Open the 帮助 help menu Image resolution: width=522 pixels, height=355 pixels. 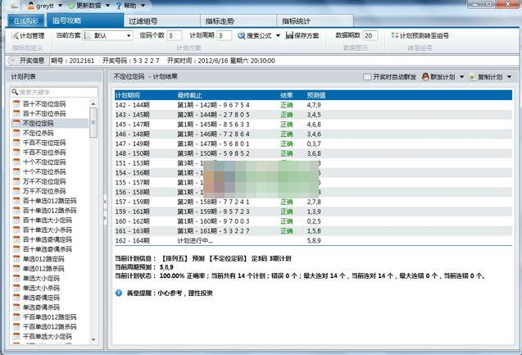point(120,6)
